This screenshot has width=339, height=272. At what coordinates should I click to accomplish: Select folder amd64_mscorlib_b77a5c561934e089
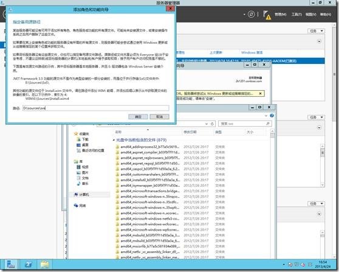point(148,246)
